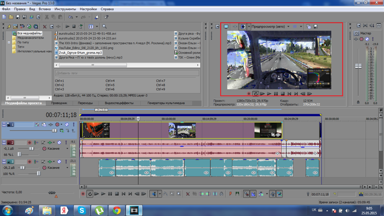Open track 2 automation mode dropdown Касание
This screenshot has width=384, height=216.
[x=67, y=149]
